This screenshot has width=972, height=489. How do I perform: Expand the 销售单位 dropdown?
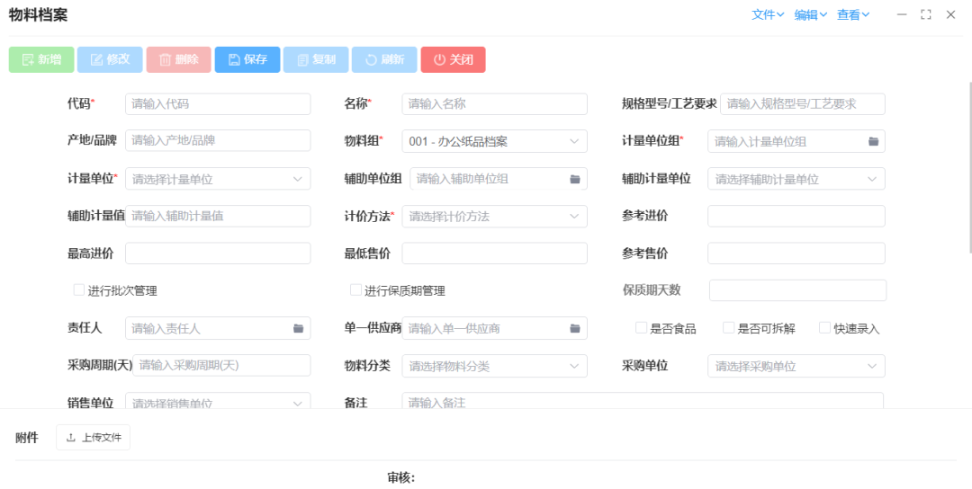pyautogui.click(x=218, y=401)
